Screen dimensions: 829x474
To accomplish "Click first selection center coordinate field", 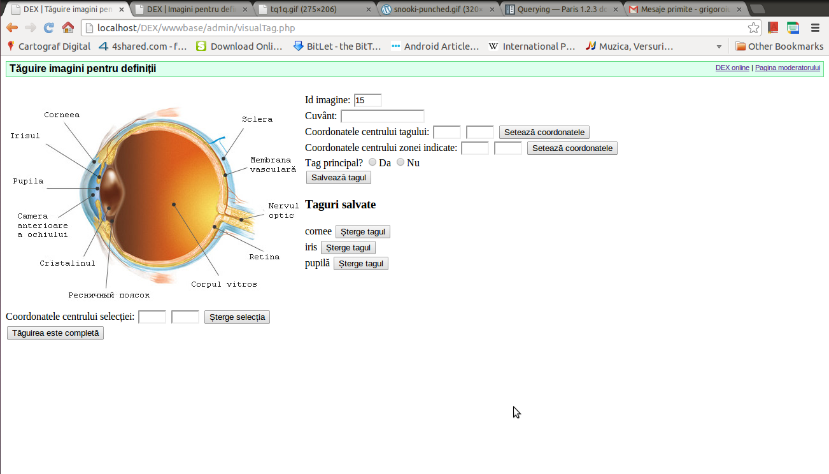I will pos(152,317).
